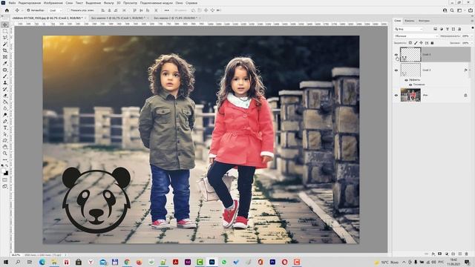
Task: Click the lock all padlock in Layers
Action: 432,43
